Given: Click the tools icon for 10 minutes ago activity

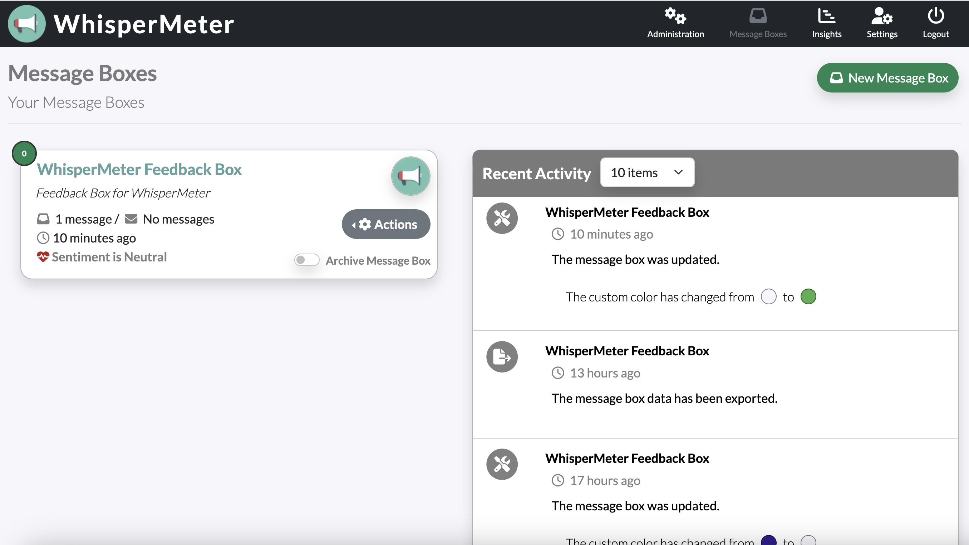Looking at the screenshot, I should tap(502, 218).
